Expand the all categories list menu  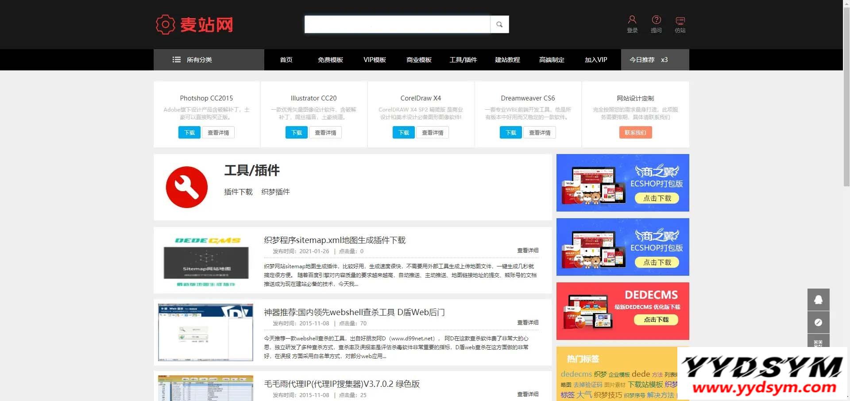[193, 60]
